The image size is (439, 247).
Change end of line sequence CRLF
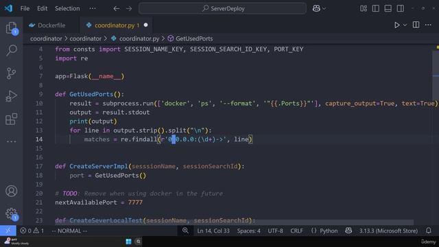(296, 231)
